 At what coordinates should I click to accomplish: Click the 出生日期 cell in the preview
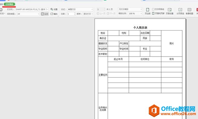pyautogui.click(x=145, y=33)
